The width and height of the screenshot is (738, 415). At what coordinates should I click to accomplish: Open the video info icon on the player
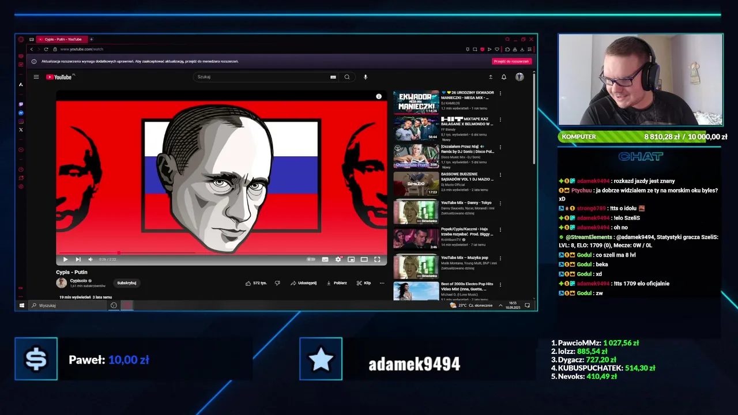coord(379,96)
